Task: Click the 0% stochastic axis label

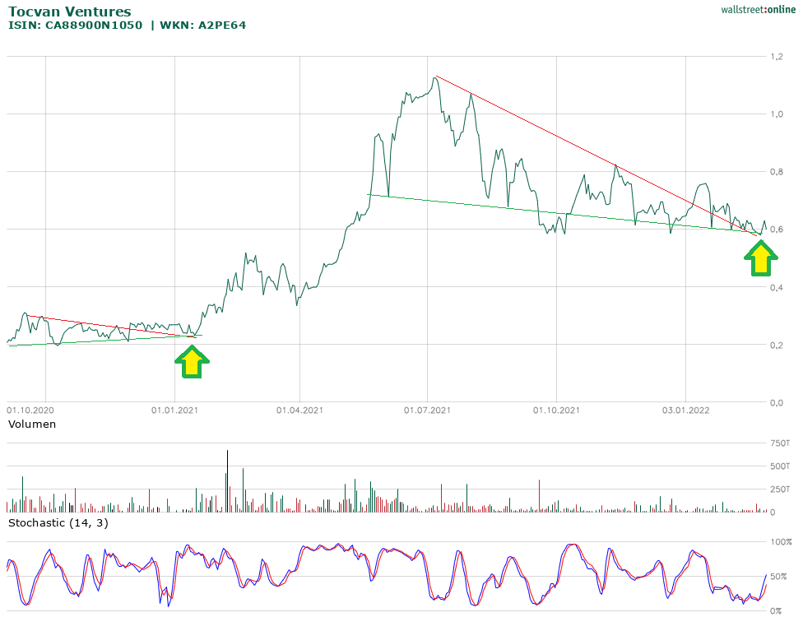Action: [777, 611]
